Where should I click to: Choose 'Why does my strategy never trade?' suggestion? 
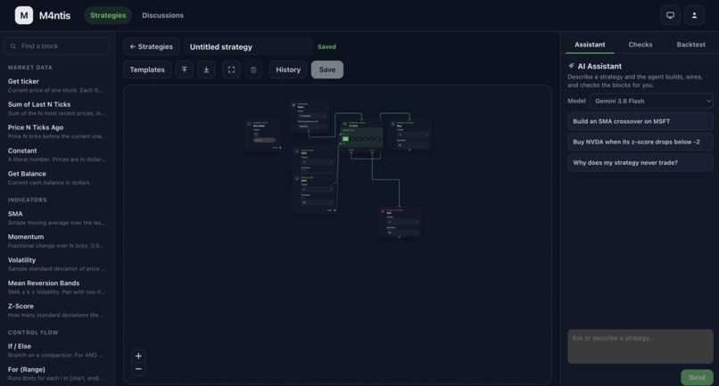click(640, 163)
